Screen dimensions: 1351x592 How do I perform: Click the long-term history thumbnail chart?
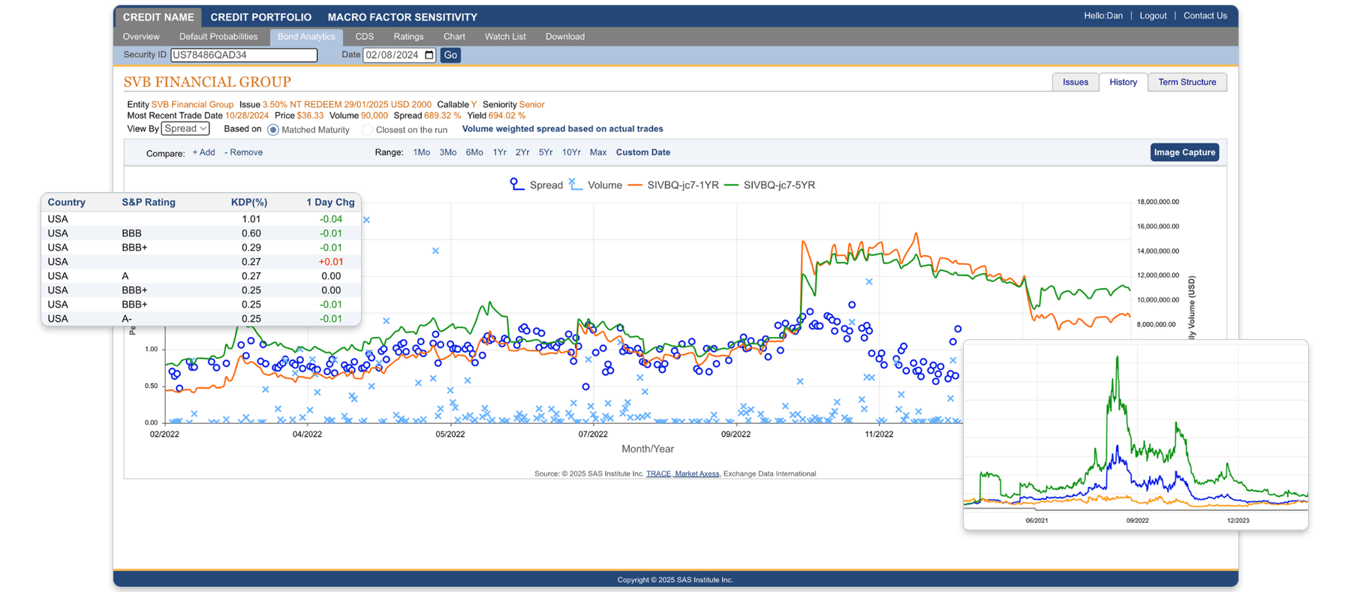(x=1136, y=435)
